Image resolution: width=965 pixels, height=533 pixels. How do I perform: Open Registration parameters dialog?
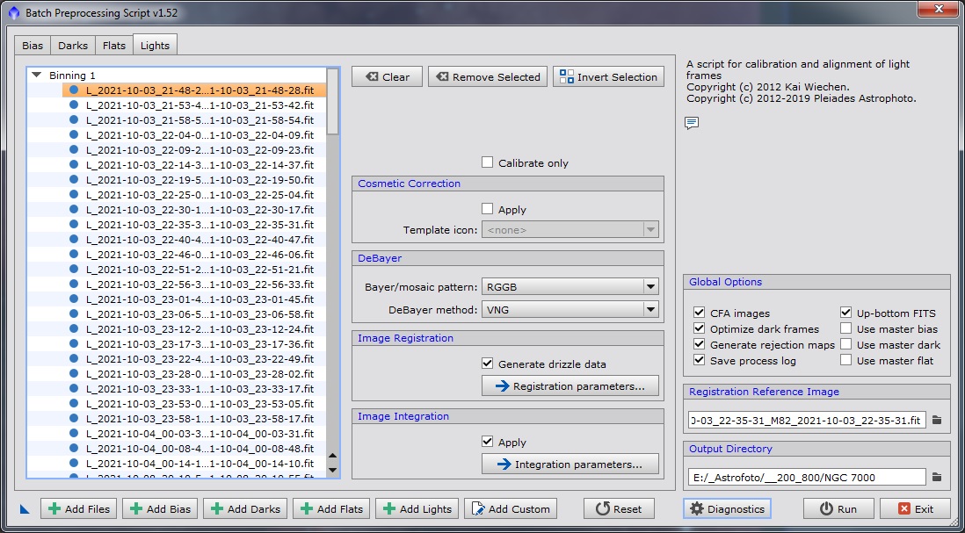coord(570,385)
